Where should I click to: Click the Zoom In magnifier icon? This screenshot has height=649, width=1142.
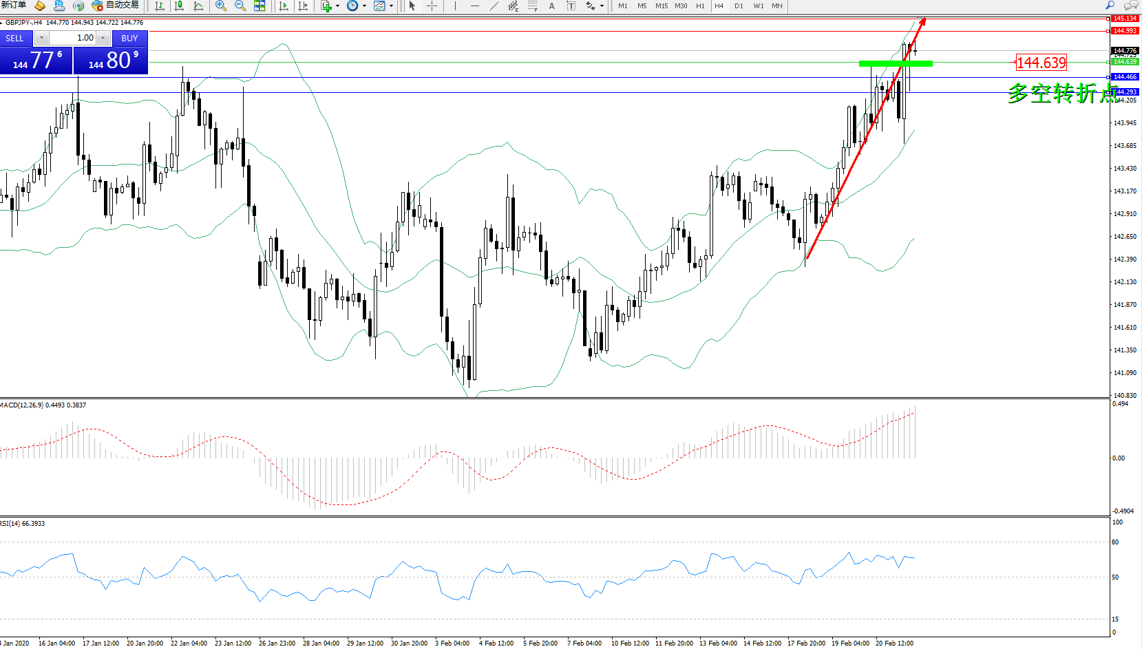[221, 6]
